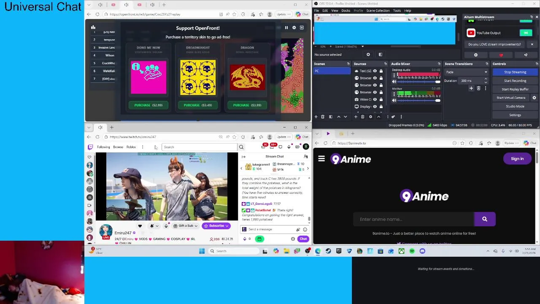Open the emote picker in Twitch chat
Viewport: 540px width, 304px height.
click(x=305, y=229)
